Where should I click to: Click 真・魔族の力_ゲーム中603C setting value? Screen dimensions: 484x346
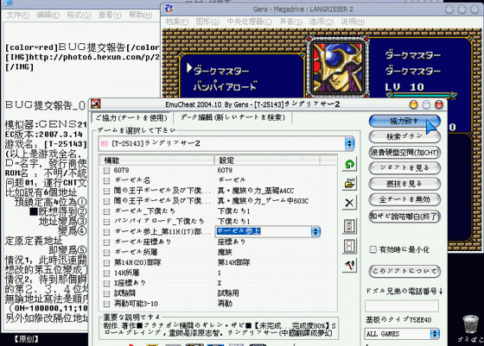[264, 201]
